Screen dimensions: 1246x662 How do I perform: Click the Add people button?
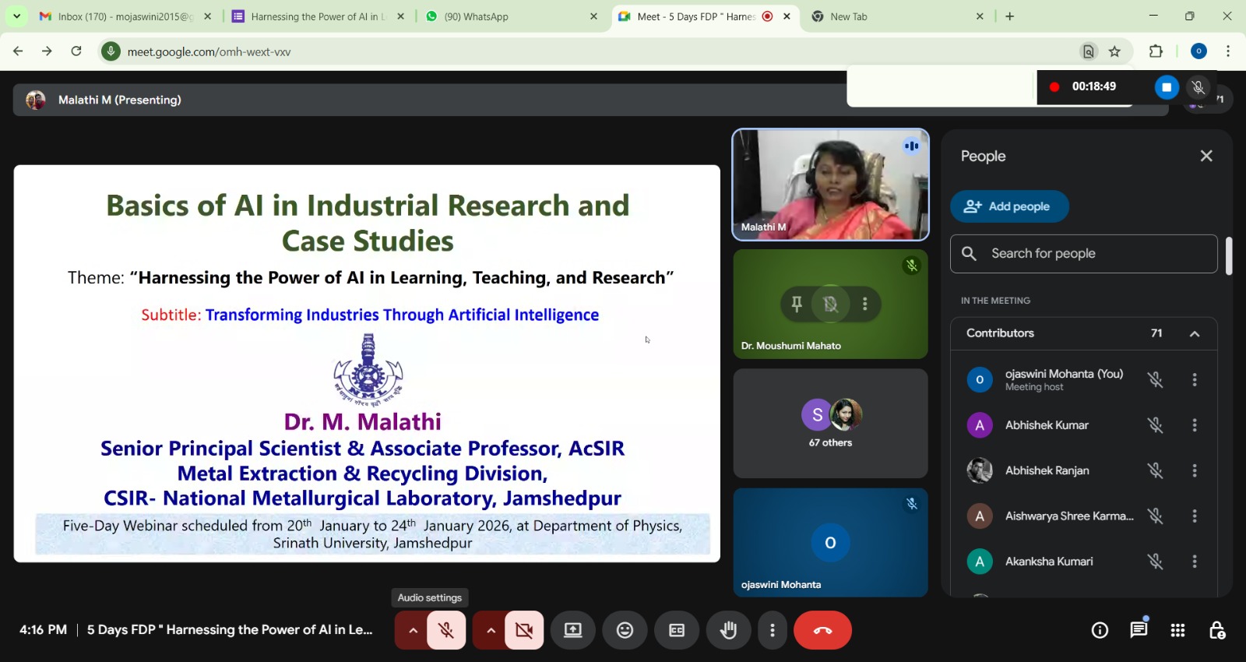1009,206
